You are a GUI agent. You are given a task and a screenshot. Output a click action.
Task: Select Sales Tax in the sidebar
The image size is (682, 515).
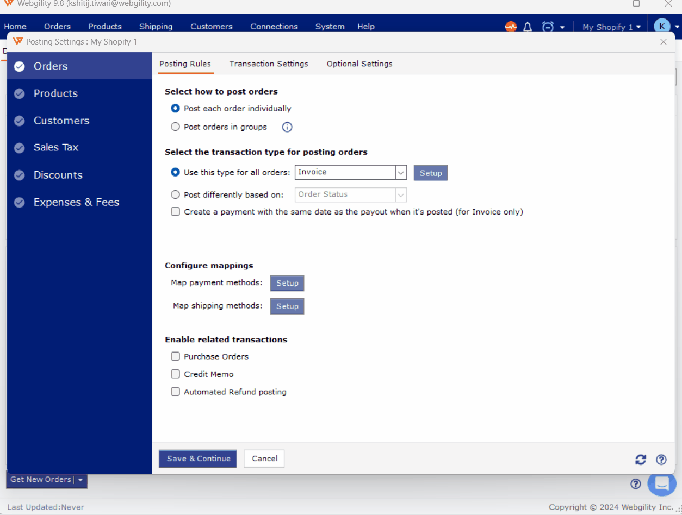coord(55,147)
